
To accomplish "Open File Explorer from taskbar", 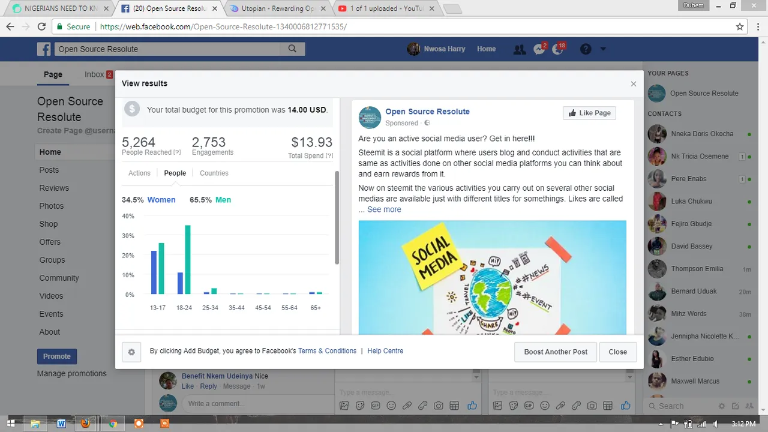I will (35, 424).
